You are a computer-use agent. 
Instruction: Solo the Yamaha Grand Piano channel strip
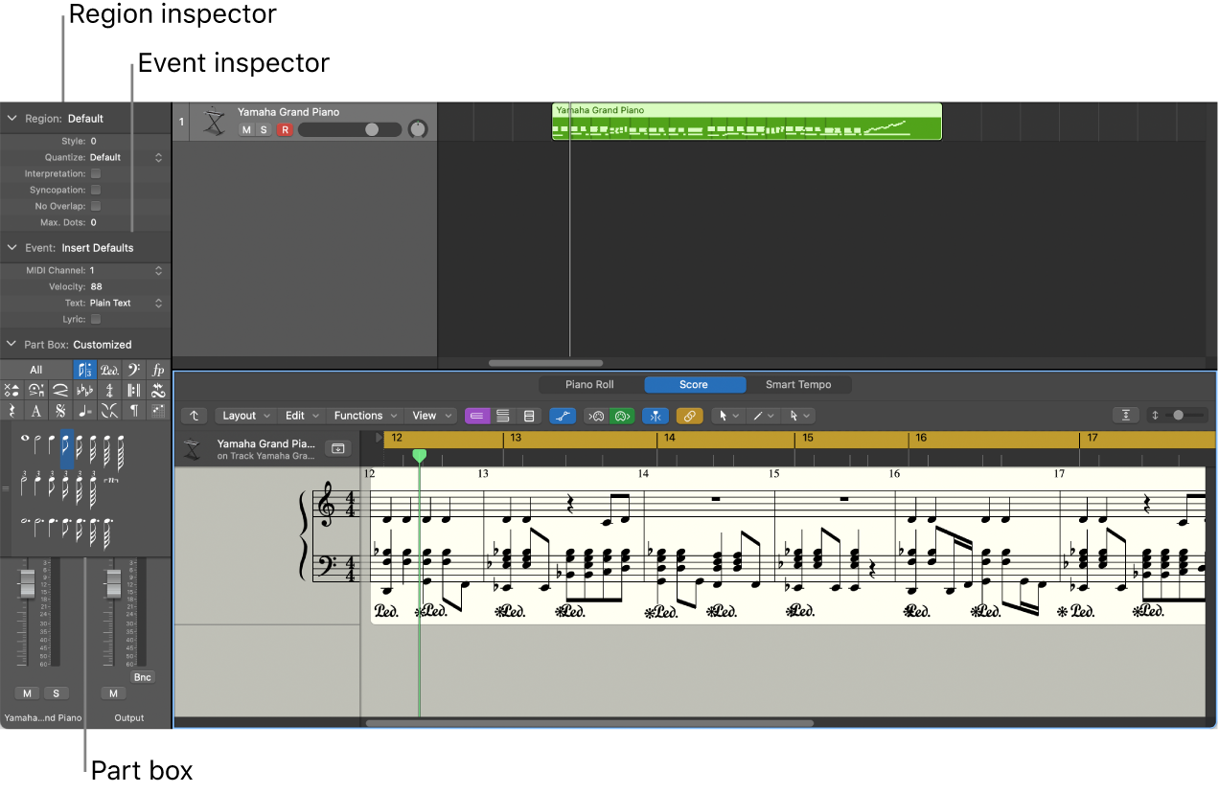[x=56, y=693]
